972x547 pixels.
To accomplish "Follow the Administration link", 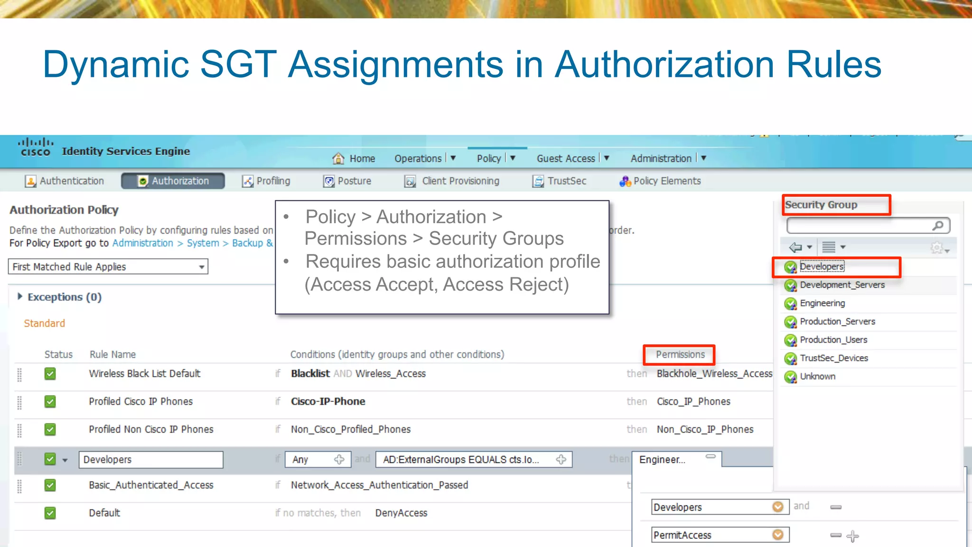I will 143,243.
